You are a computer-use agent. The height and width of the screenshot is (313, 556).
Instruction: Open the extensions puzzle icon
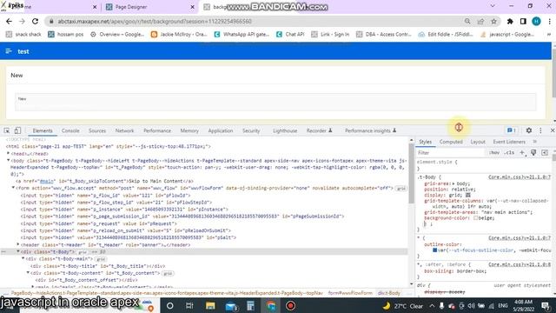click(x=510, y=21)
